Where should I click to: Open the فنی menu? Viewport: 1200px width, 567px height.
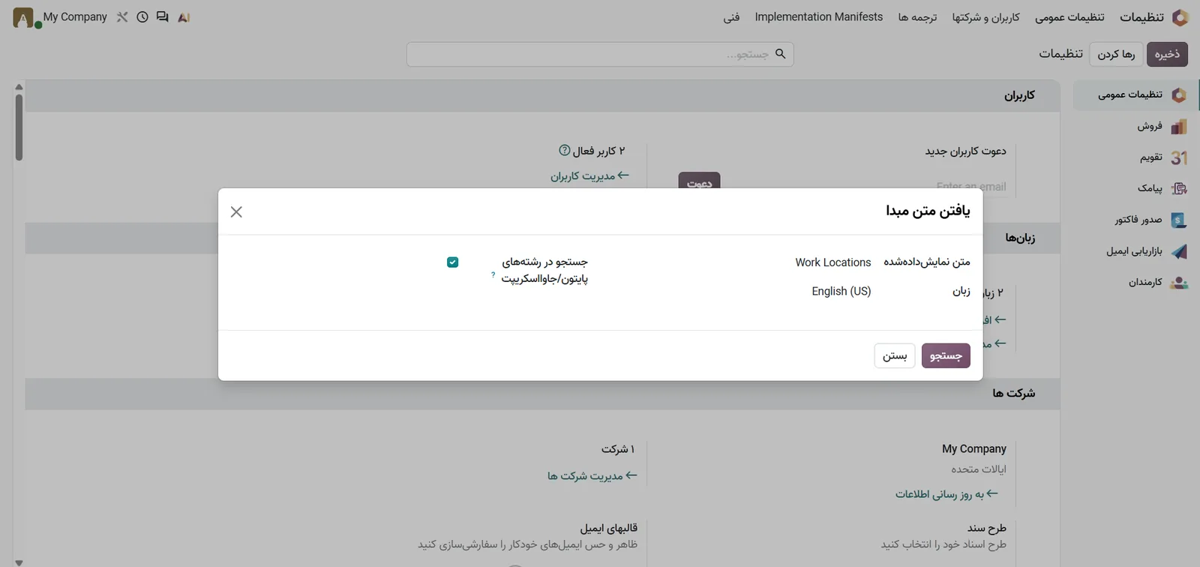point(731,16)
